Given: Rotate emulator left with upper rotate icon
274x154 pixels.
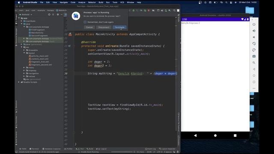Looking at the screenshot, I should pyautogui.click(x=254, y=44).
